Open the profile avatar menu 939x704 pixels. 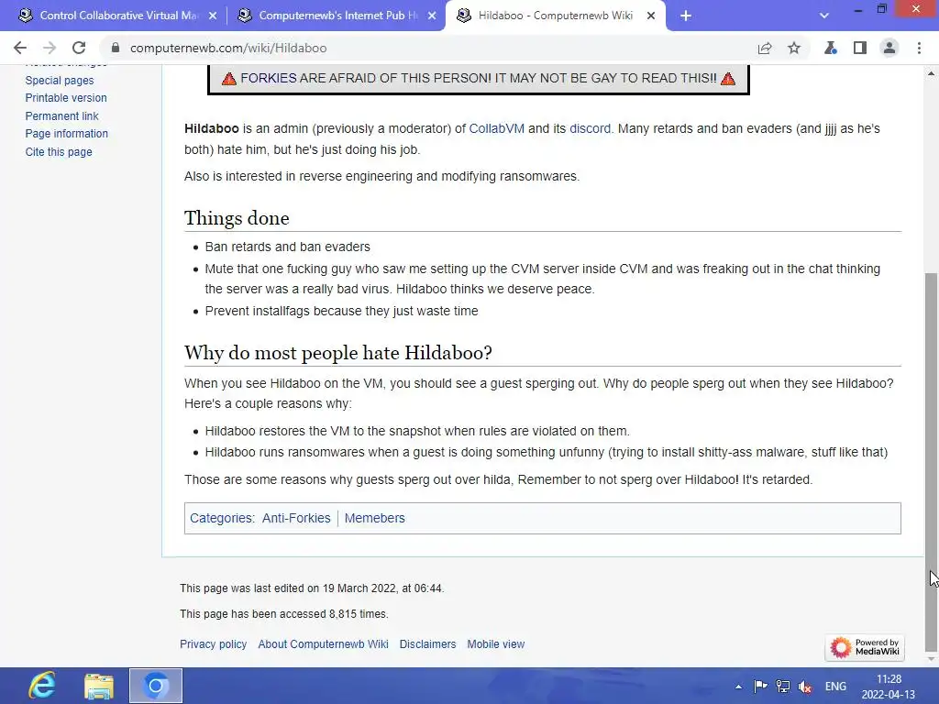click(x=889, y=48)
